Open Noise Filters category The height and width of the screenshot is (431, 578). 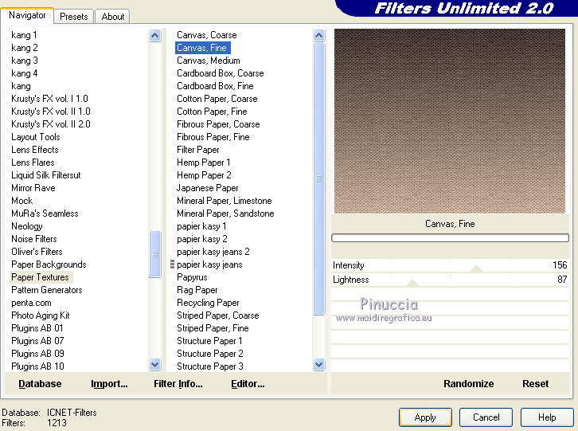coord(34,239)
